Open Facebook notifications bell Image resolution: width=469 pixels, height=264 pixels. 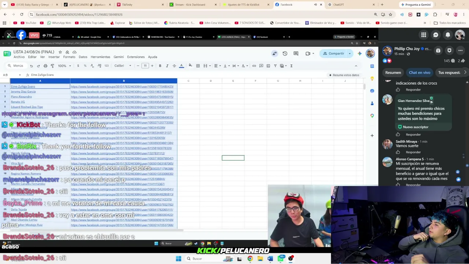(448, 35)
